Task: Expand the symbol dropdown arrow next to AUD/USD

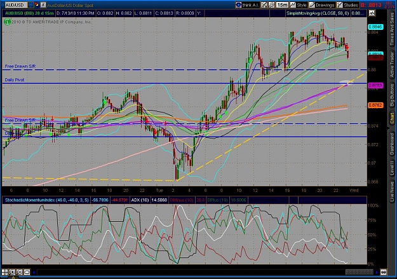Action: click(30, 5)
